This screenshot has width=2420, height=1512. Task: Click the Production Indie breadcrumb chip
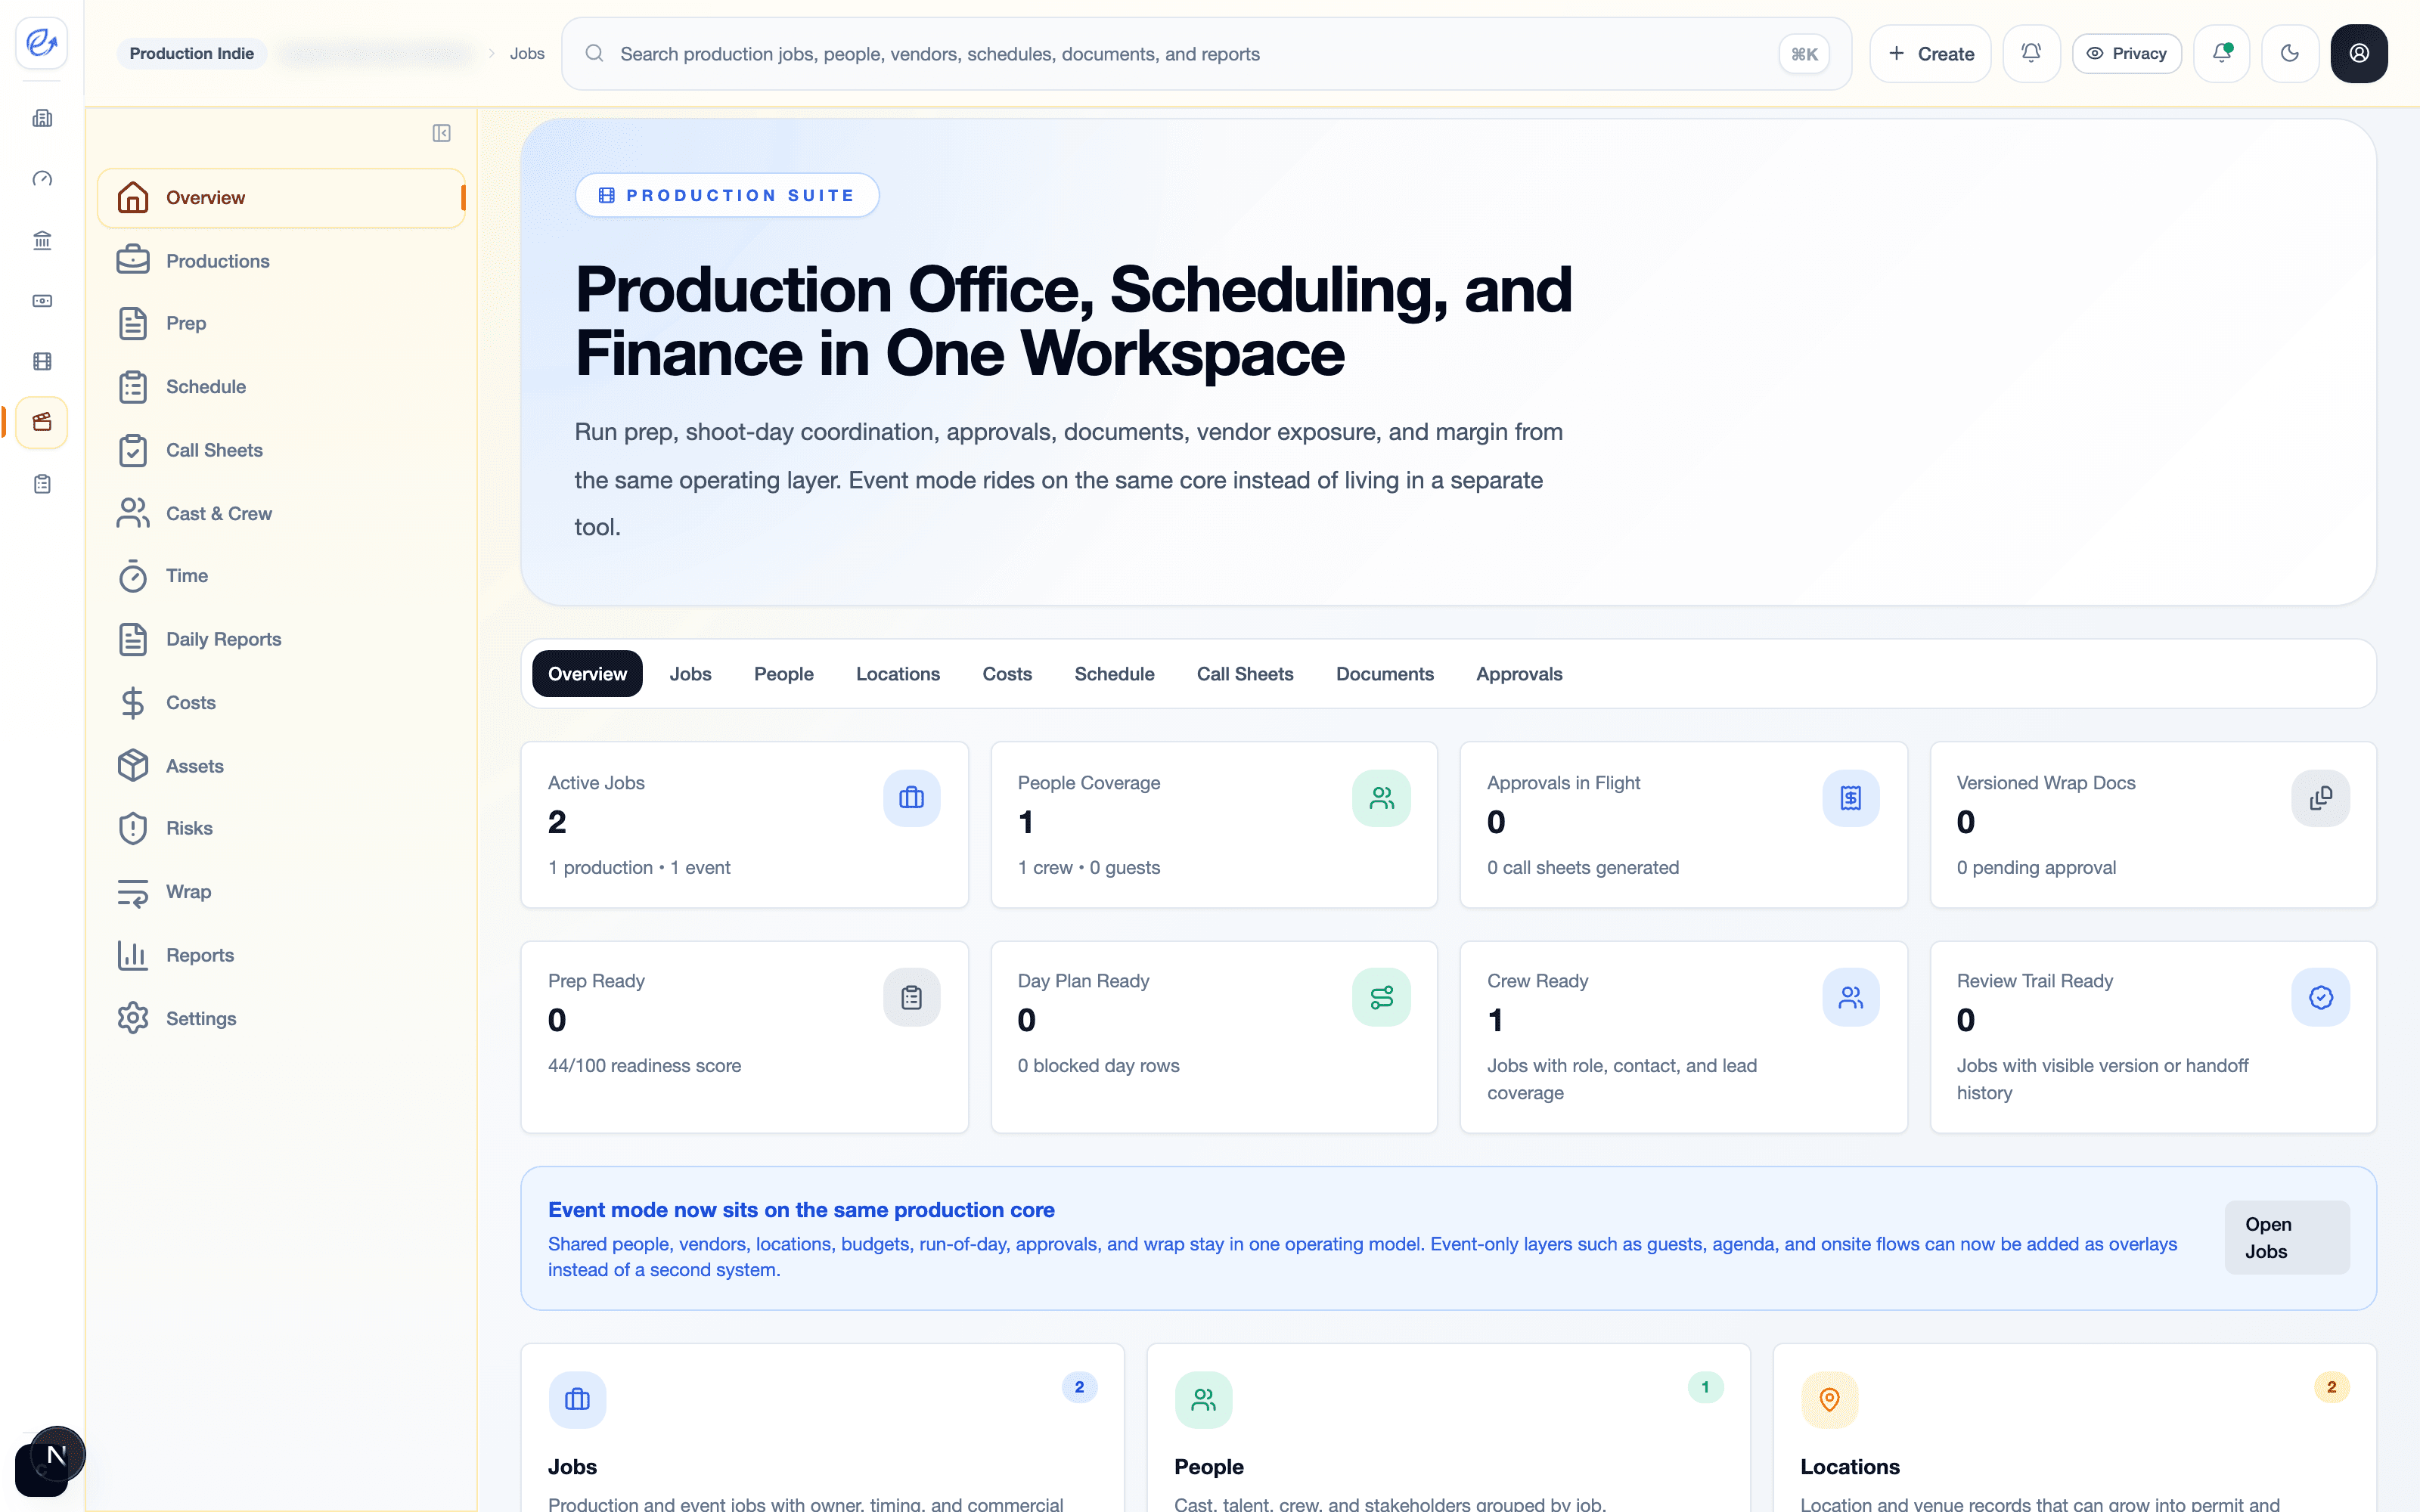click(192, 54)
